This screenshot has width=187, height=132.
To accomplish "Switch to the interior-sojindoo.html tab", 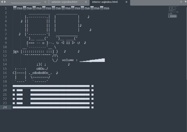I will tap(105, 2).
